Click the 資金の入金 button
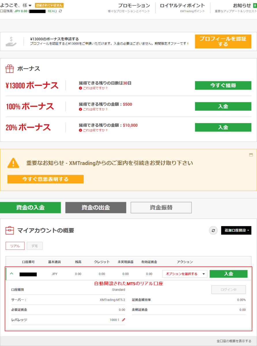The height and width of the screenshot is (346, 257). 30,207
